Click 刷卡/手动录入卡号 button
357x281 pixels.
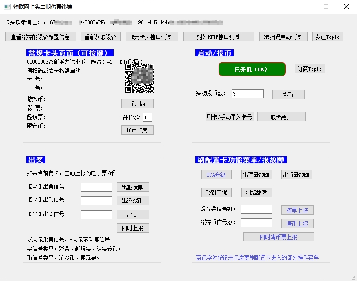(x=230, y=117)
